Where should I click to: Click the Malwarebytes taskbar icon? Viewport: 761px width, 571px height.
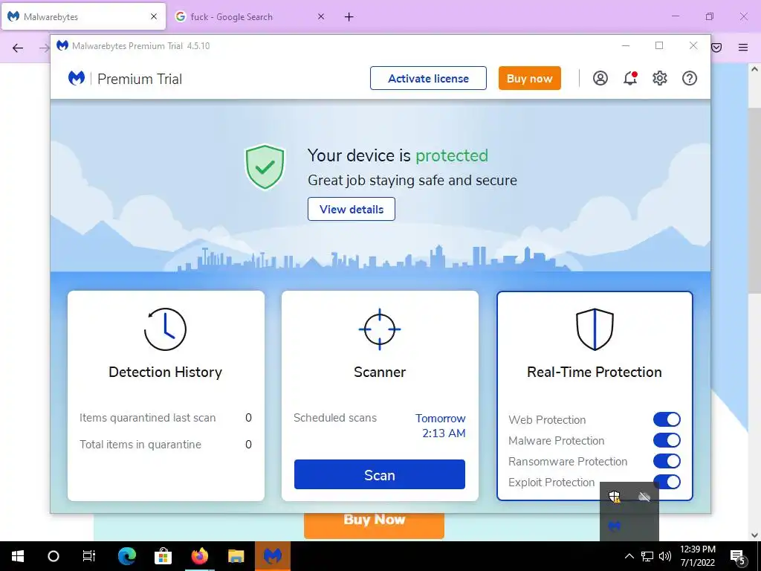(272, 556)
